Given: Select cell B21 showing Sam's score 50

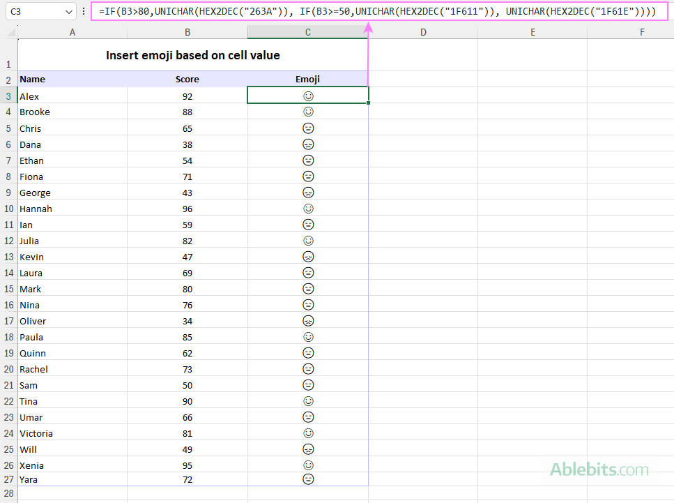Looking at the screenshot, I should 187,384.
